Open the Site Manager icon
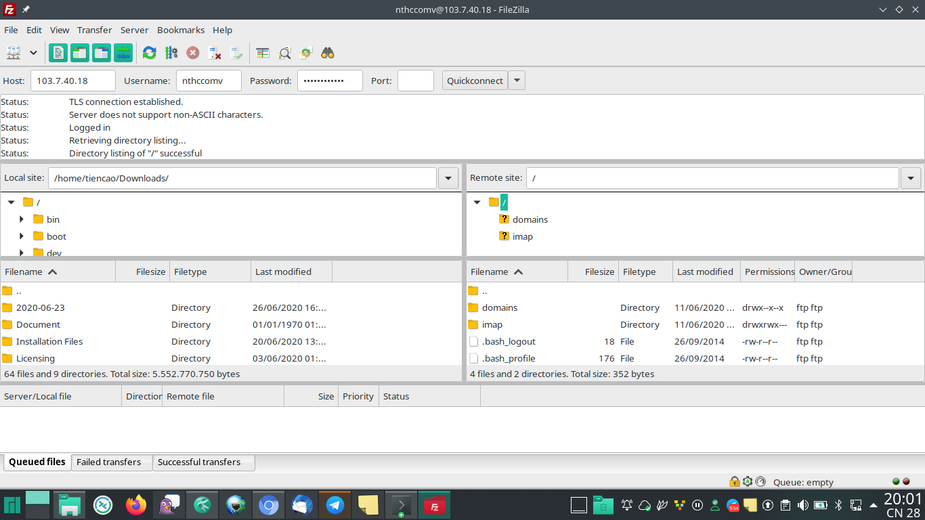 [x=14, y=53]
